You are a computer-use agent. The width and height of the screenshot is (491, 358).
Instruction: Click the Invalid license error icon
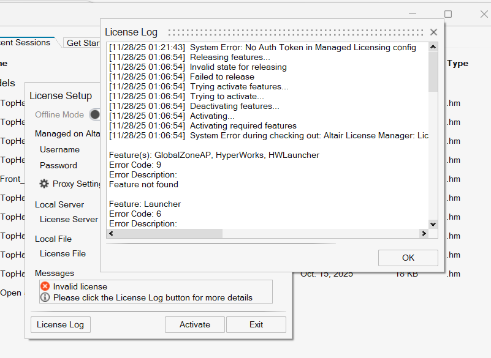tap(45, 286)
